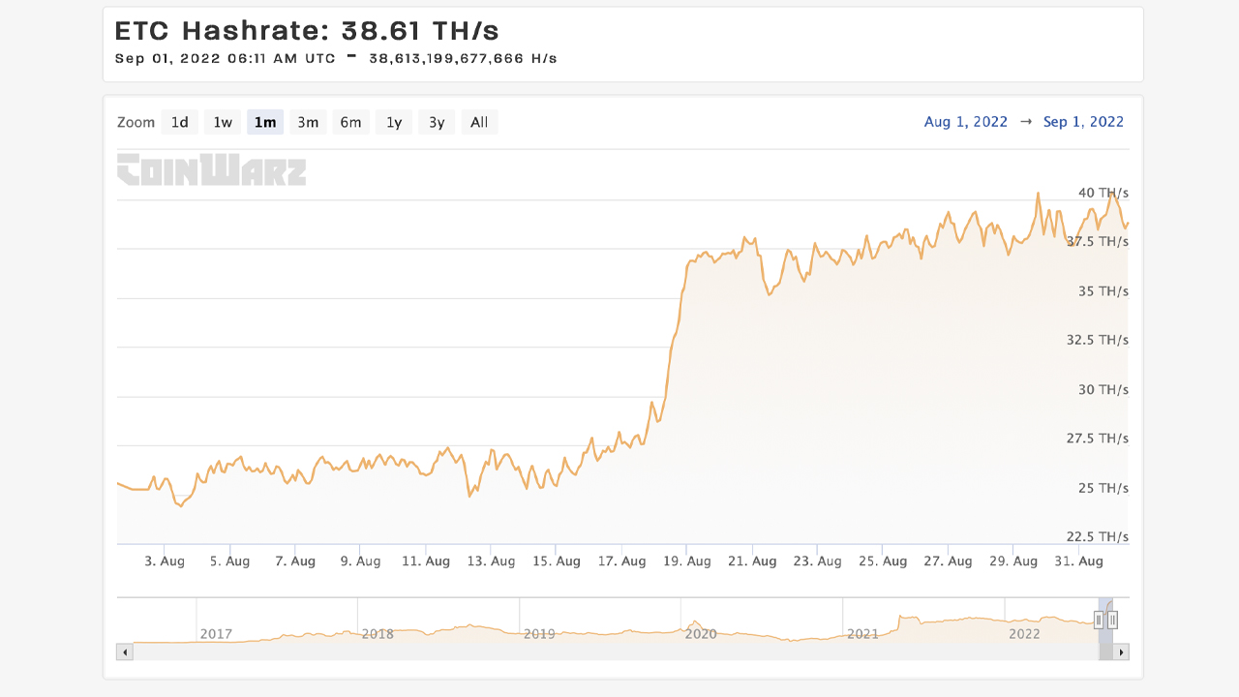The height and width of the screenshot is (697, 1239).
Task: Click the 5. Aug x-axis label
Action: (229, 561)
